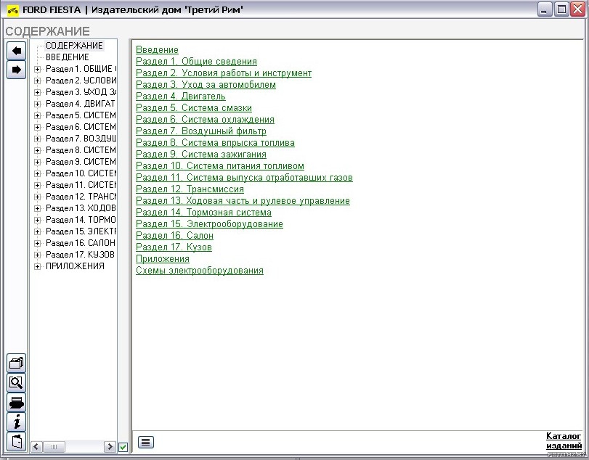Open link Раздел 1. Общие сведения
The width and height of the screenshot is (589, 460).
click(196, 62)
